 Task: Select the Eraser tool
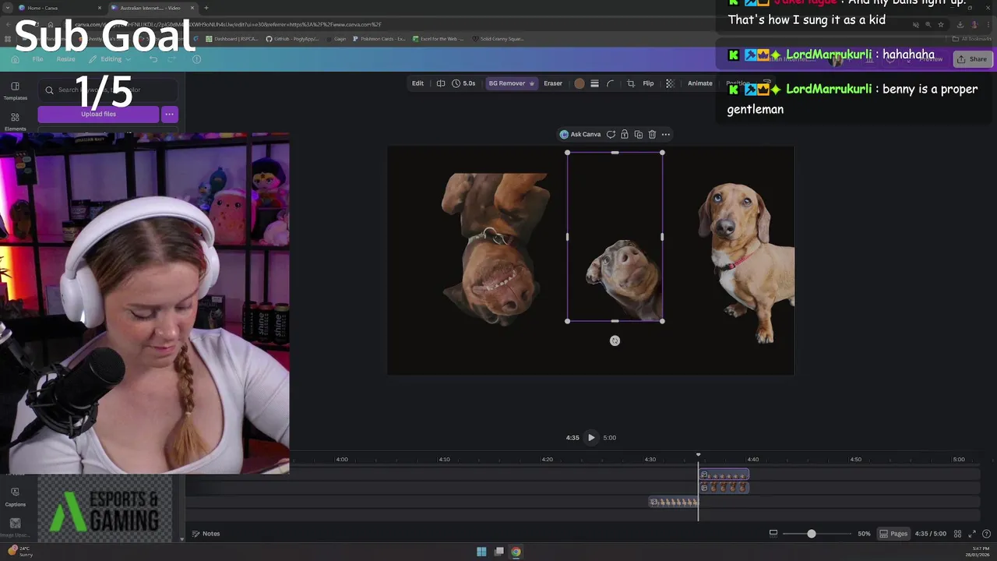553,83
